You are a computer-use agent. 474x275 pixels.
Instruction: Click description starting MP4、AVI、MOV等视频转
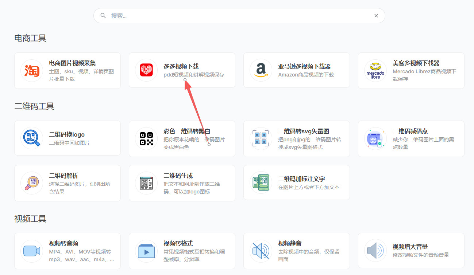pos(81,256)
